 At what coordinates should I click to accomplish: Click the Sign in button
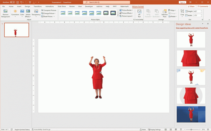(182, 2)
